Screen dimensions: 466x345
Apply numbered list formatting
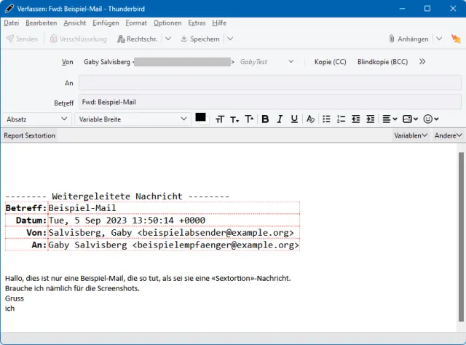[x=341, y=119]
